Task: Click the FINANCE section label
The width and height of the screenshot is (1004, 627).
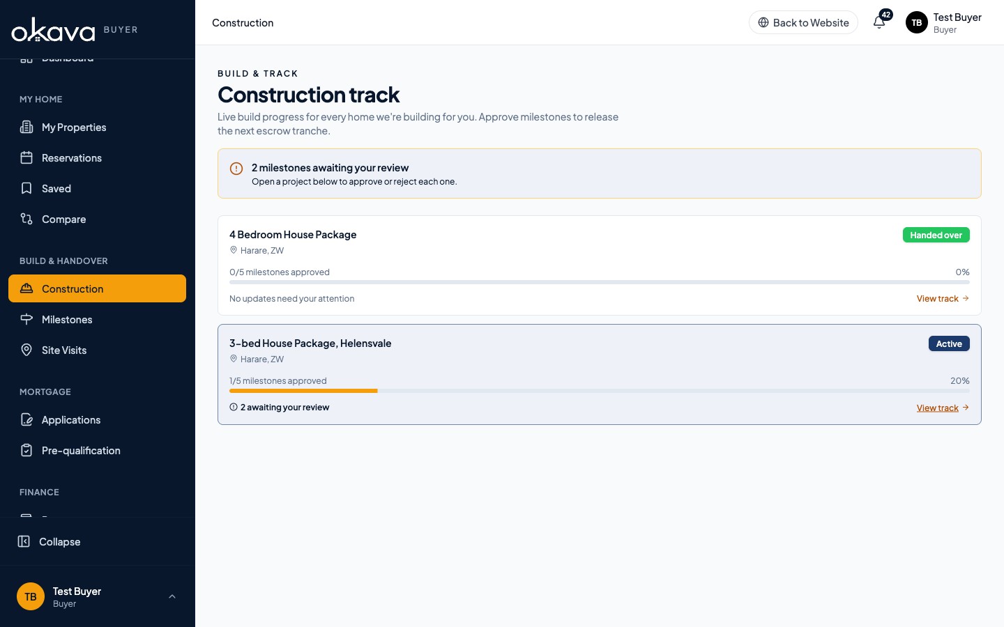Action: click(x=39, y=492)
